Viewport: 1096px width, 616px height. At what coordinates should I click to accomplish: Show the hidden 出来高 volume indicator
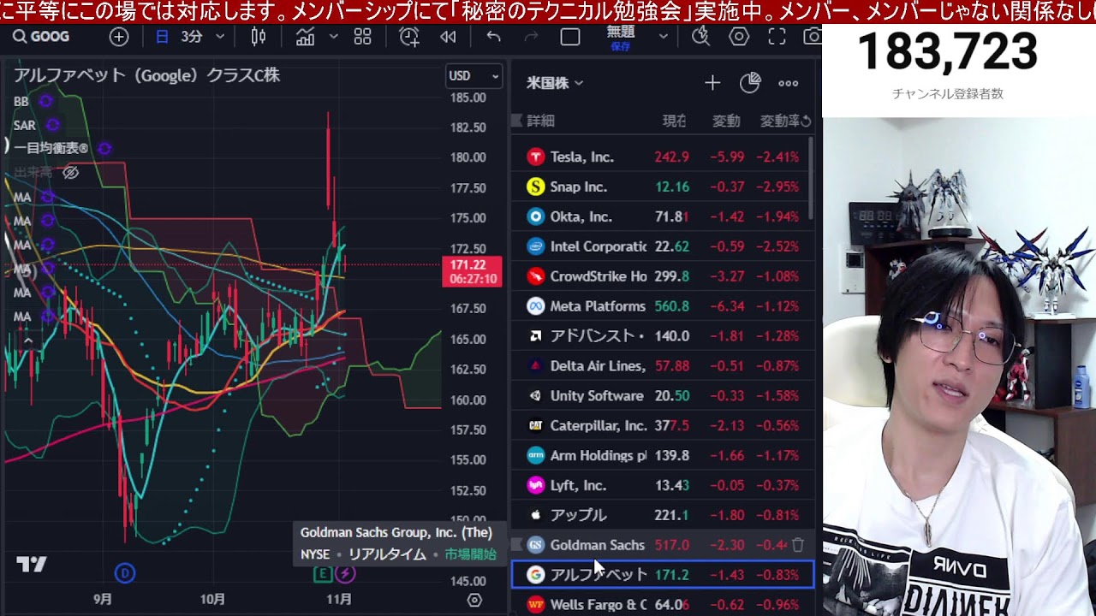(x=71, y=173)
